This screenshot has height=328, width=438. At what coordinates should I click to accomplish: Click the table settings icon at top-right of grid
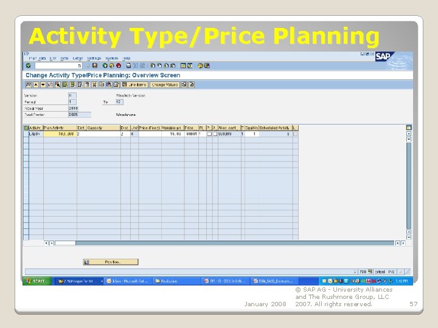point(409,128)
